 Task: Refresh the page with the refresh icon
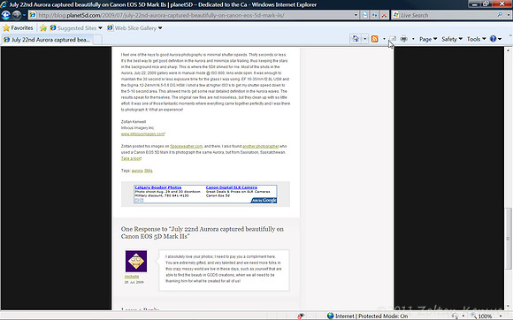pos(374,15)
